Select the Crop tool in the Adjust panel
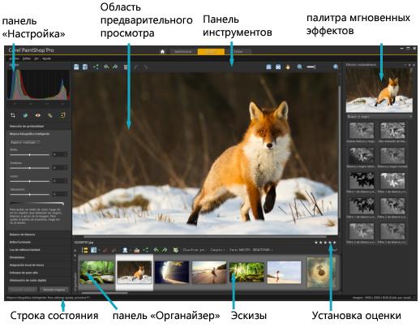Viewport: 420px width, 332px height. pyautogui.click(x=13, y=115)
